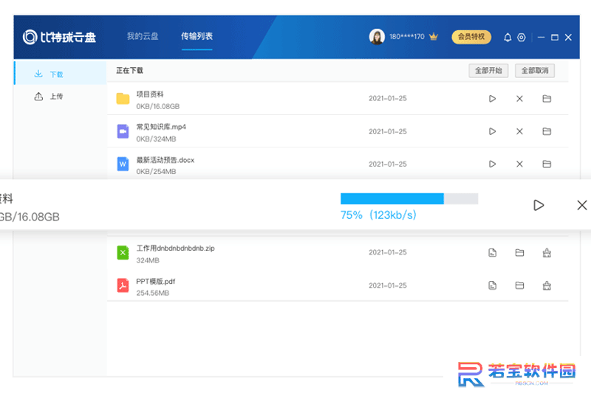Cancel download of 最新活动预告.docx
Image resolution: width=591 pixels, height=393 pixels.
click(x=519, y=164)
